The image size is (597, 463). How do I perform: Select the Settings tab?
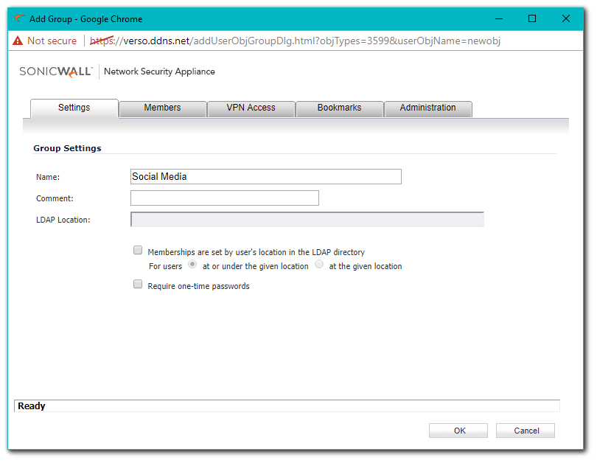pos(74,108)
